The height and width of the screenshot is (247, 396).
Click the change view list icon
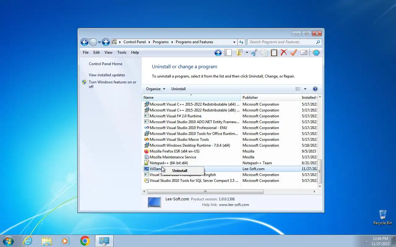(298, 89)
